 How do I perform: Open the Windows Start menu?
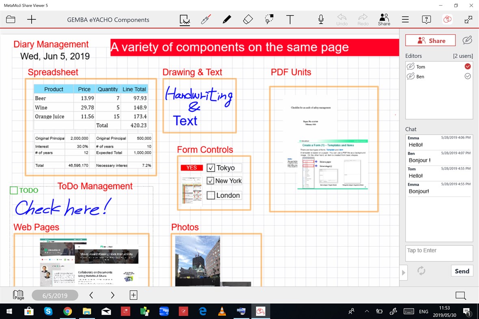click(x=8, y=311)
